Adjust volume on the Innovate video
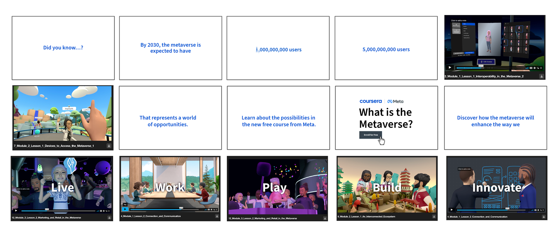 tap(532, 210)
